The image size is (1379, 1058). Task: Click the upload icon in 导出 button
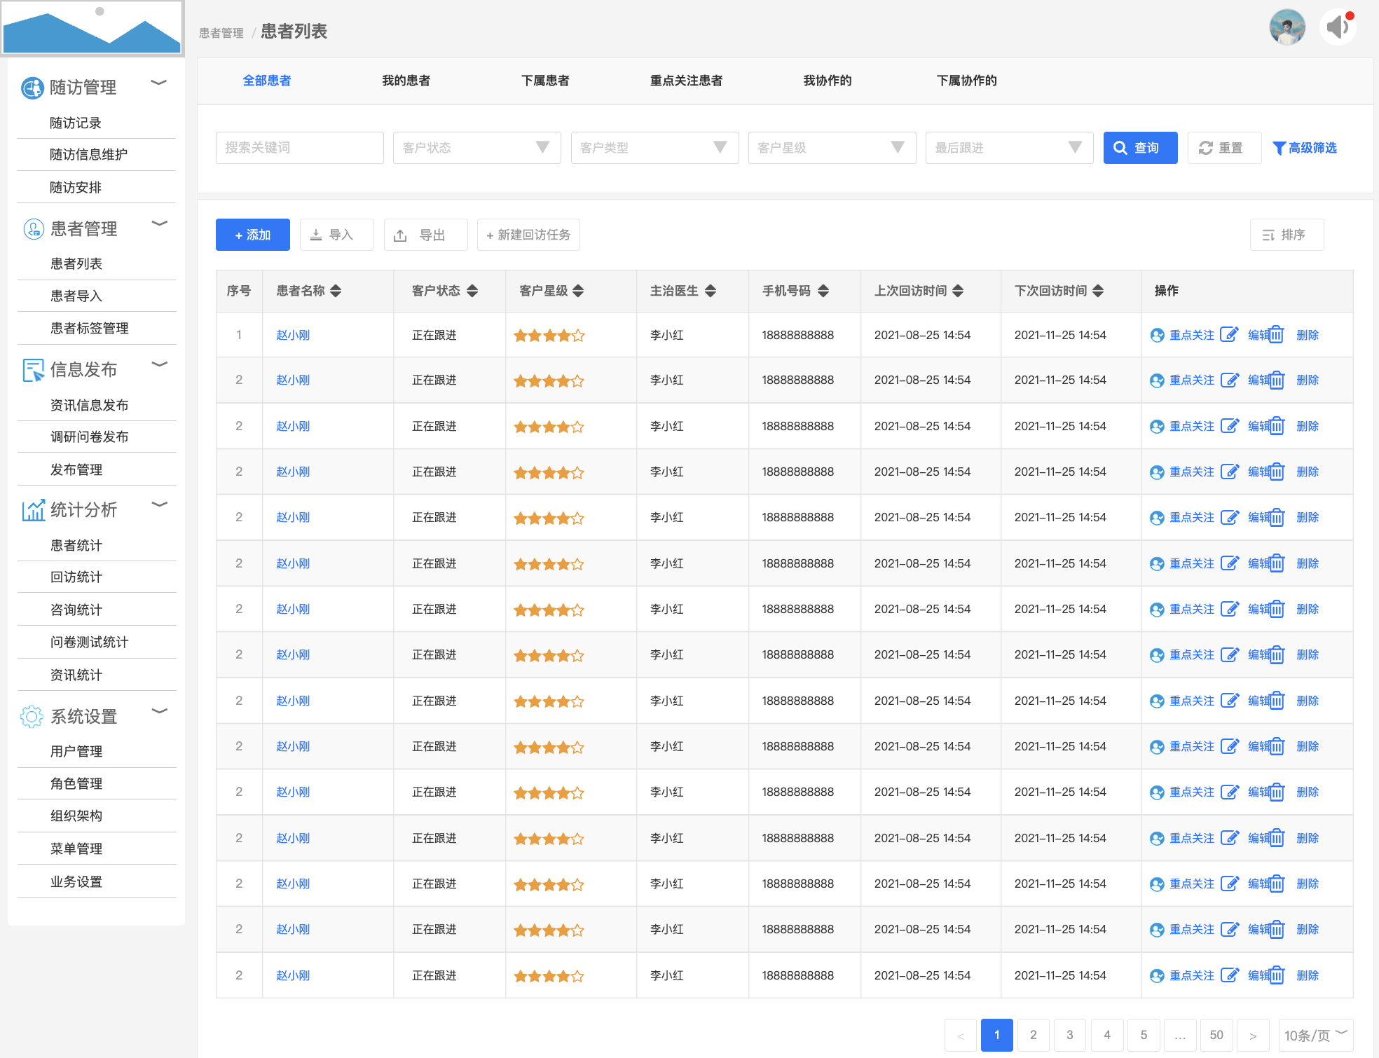pyautogui.click(x=400, y=235)
